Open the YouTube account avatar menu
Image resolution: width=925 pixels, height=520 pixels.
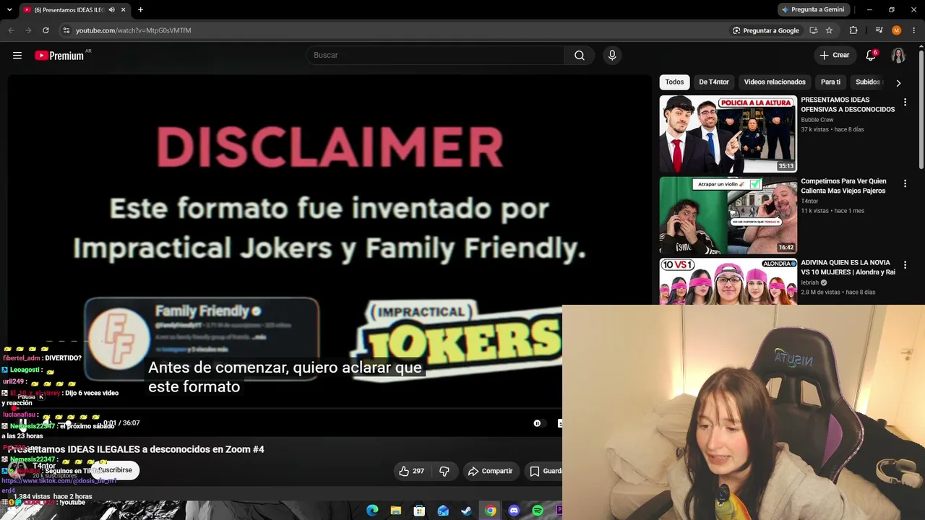898,56
